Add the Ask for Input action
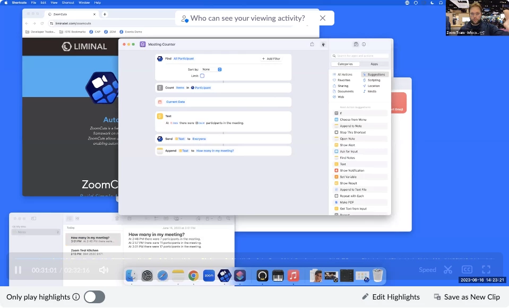The height and width of the screenshot is (308, 509). coord(360,152)
